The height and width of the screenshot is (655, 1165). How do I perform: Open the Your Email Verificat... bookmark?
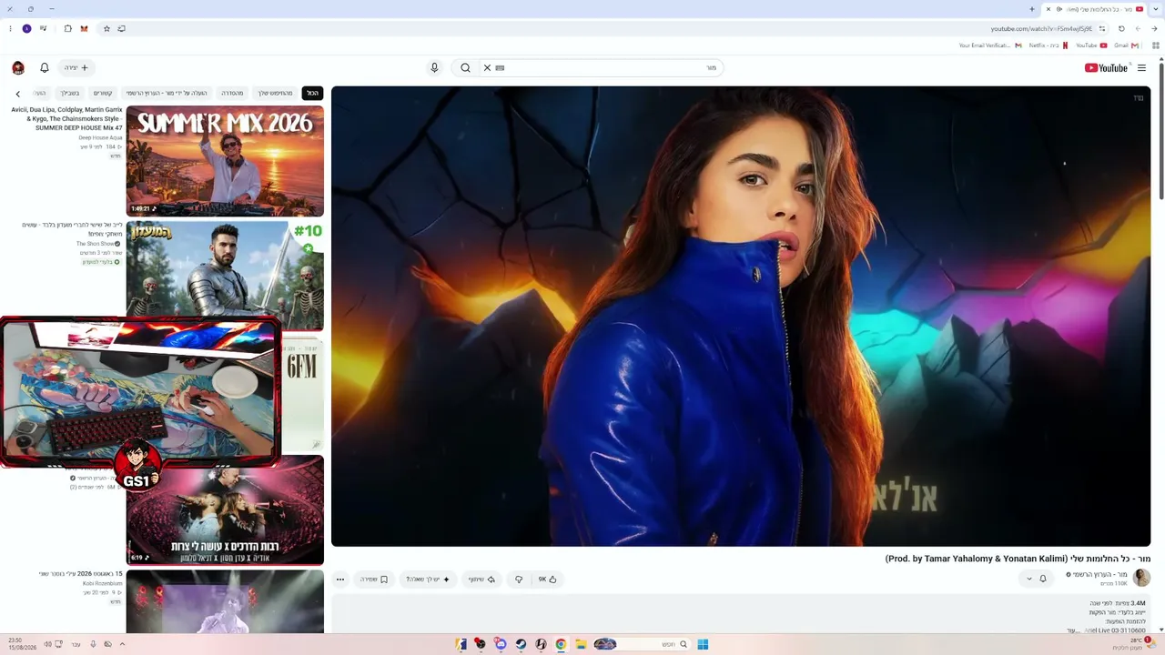(990, 45)
